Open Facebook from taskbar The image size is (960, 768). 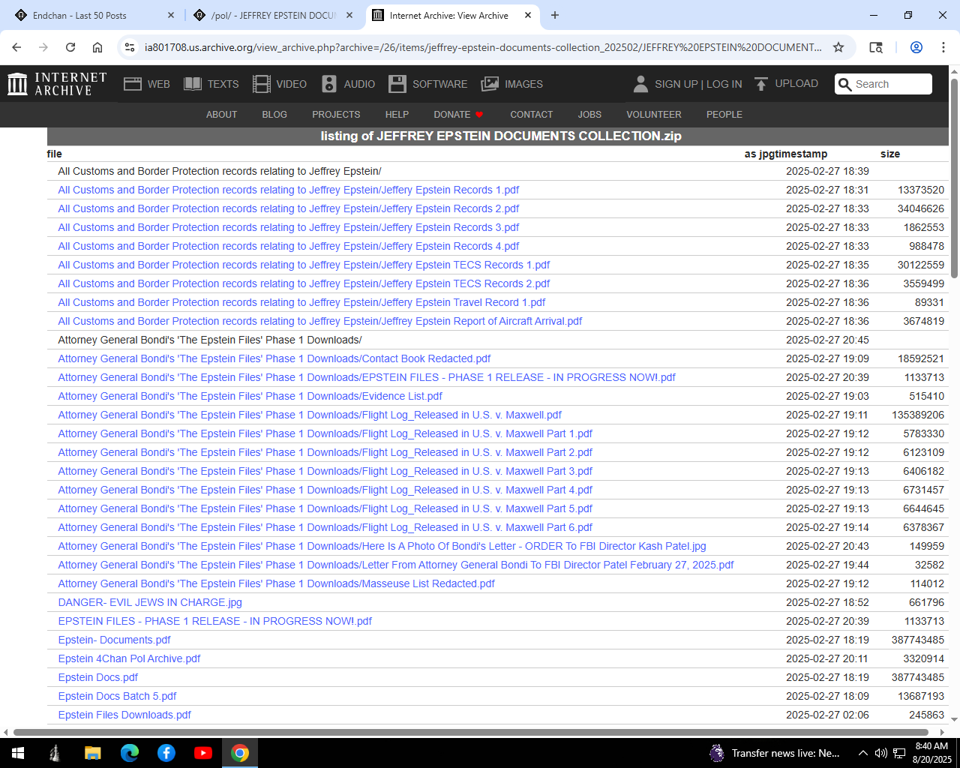[x=166, y=753]
